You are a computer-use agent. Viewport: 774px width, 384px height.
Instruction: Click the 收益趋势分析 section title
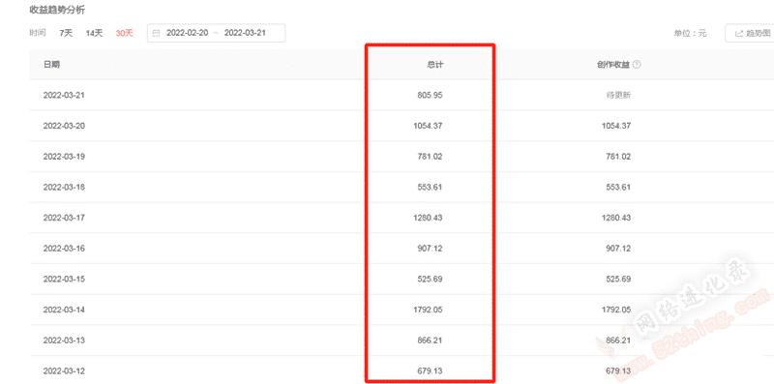click(x=57, y=10)
